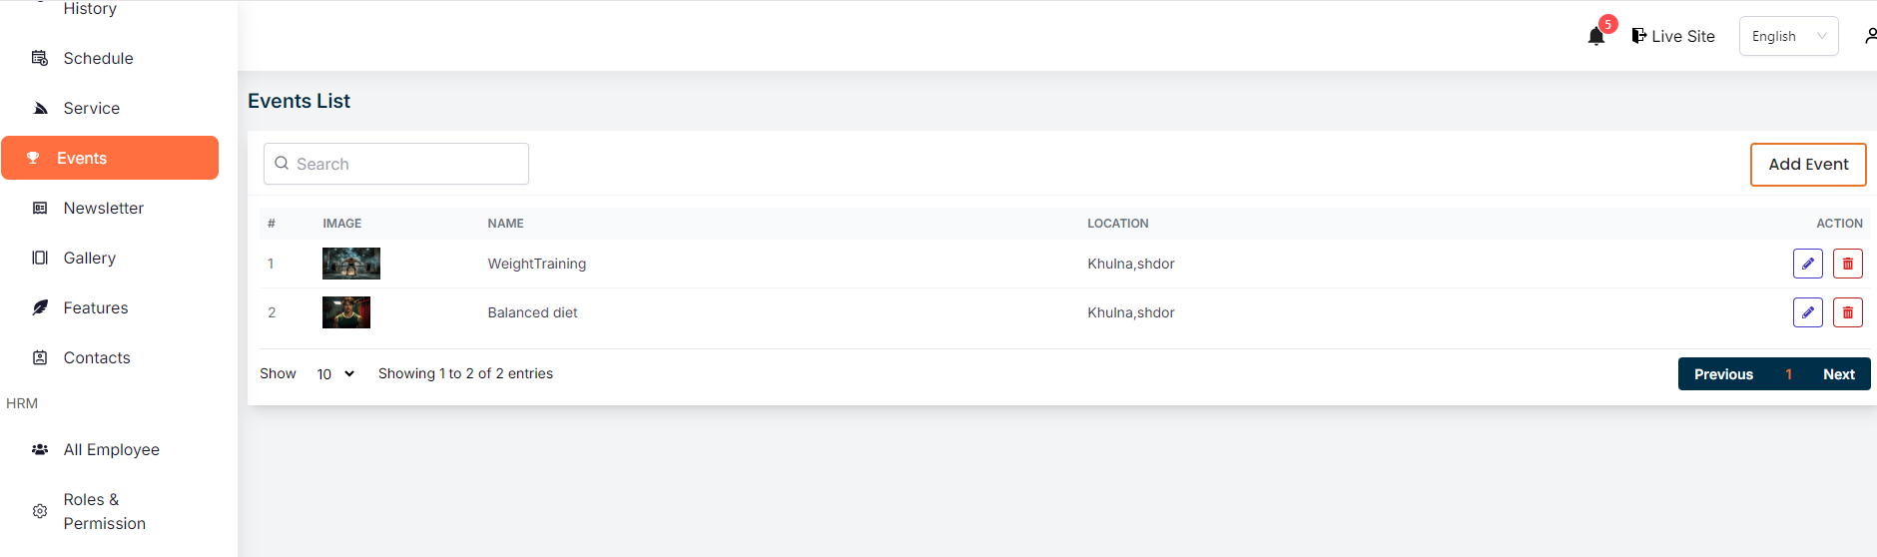Click the notification bell icon
Image resolution: width=1877 pixels, height=557 pixels.
1595,37
